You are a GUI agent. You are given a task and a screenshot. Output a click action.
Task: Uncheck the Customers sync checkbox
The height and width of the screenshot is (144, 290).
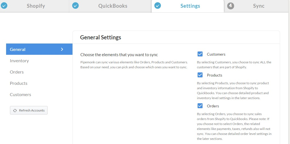pos(200,54)
